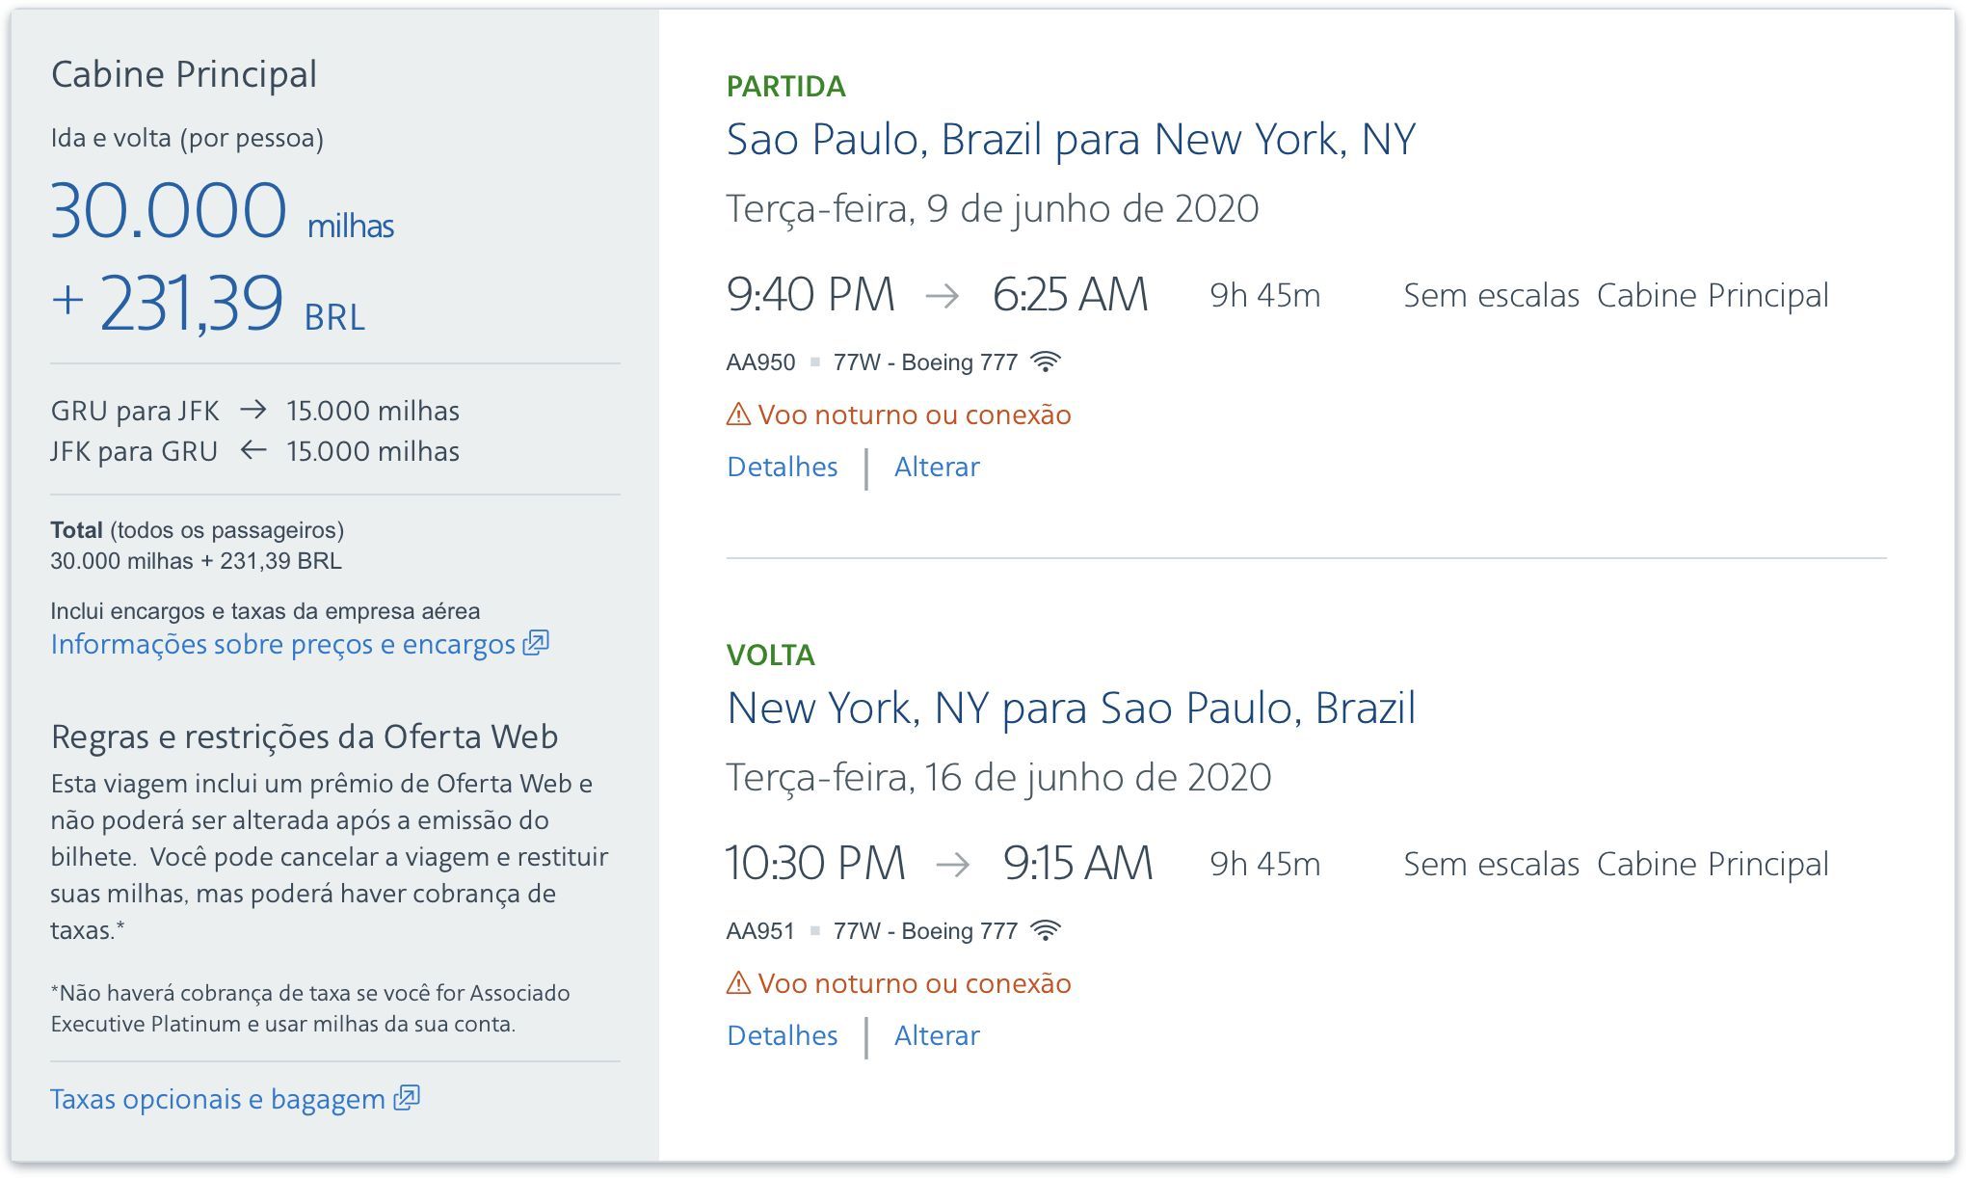Click the 30.000 milhas price total
Screen dimensions: 1966x1178
point(222,211)
